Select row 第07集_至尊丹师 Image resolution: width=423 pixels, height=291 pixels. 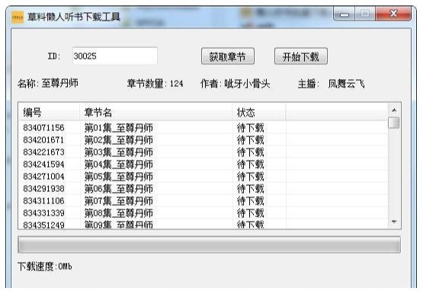(203, 200)
